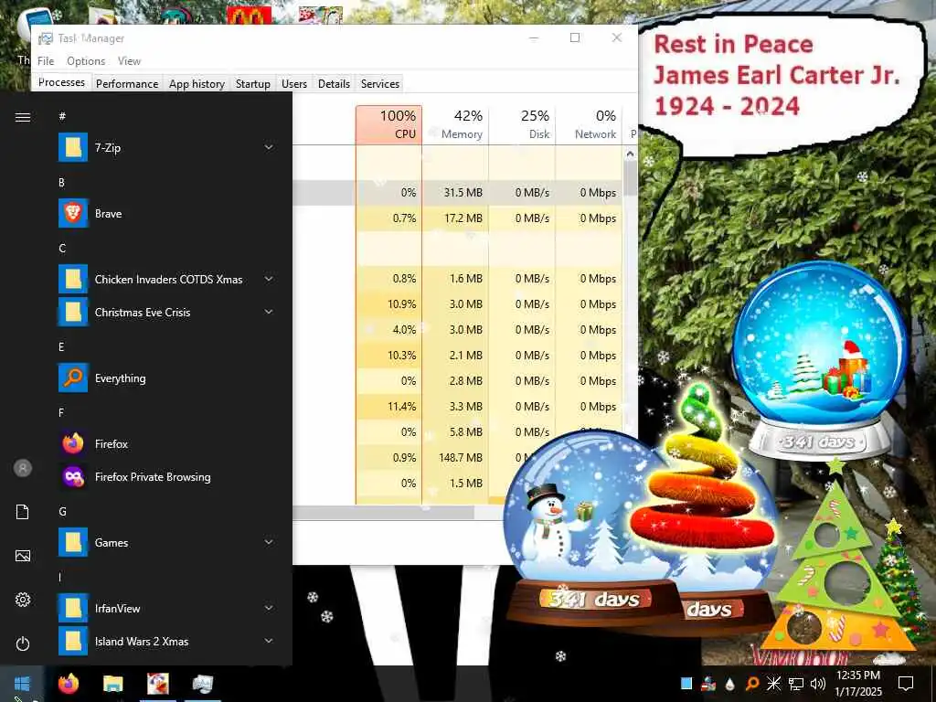Open Settings gear in Start sidebar
Screen dimensions: 936x702
coord(23,600)
